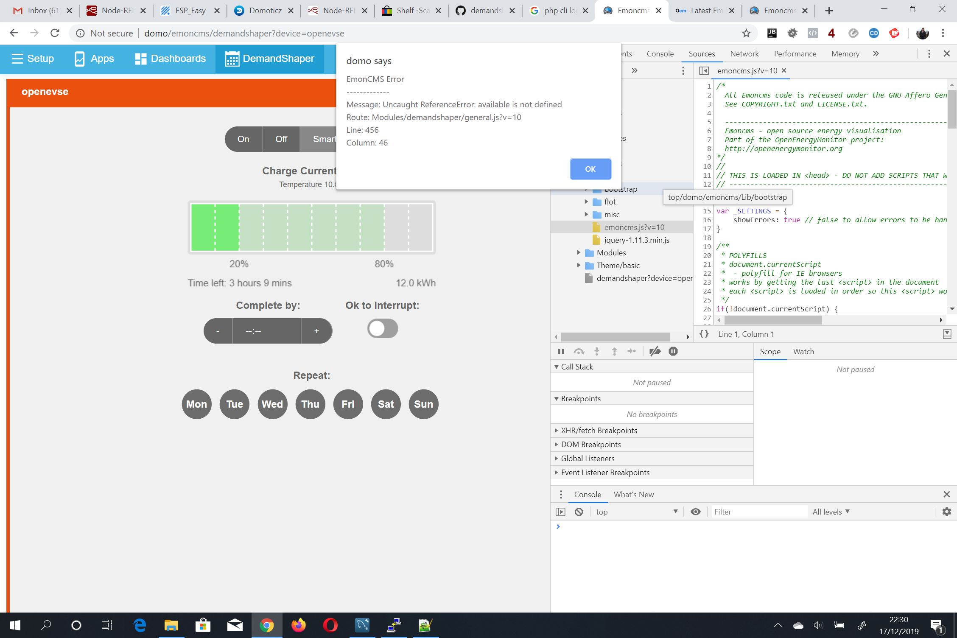Toggle Sun repeat day
The width and height of the screenshot is (957, 638).
coord(424,404)
